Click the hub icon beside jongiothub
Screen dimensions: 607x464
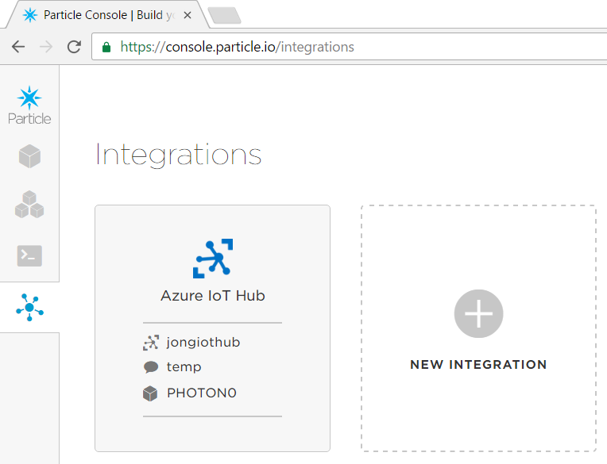[x=151, y=343]
